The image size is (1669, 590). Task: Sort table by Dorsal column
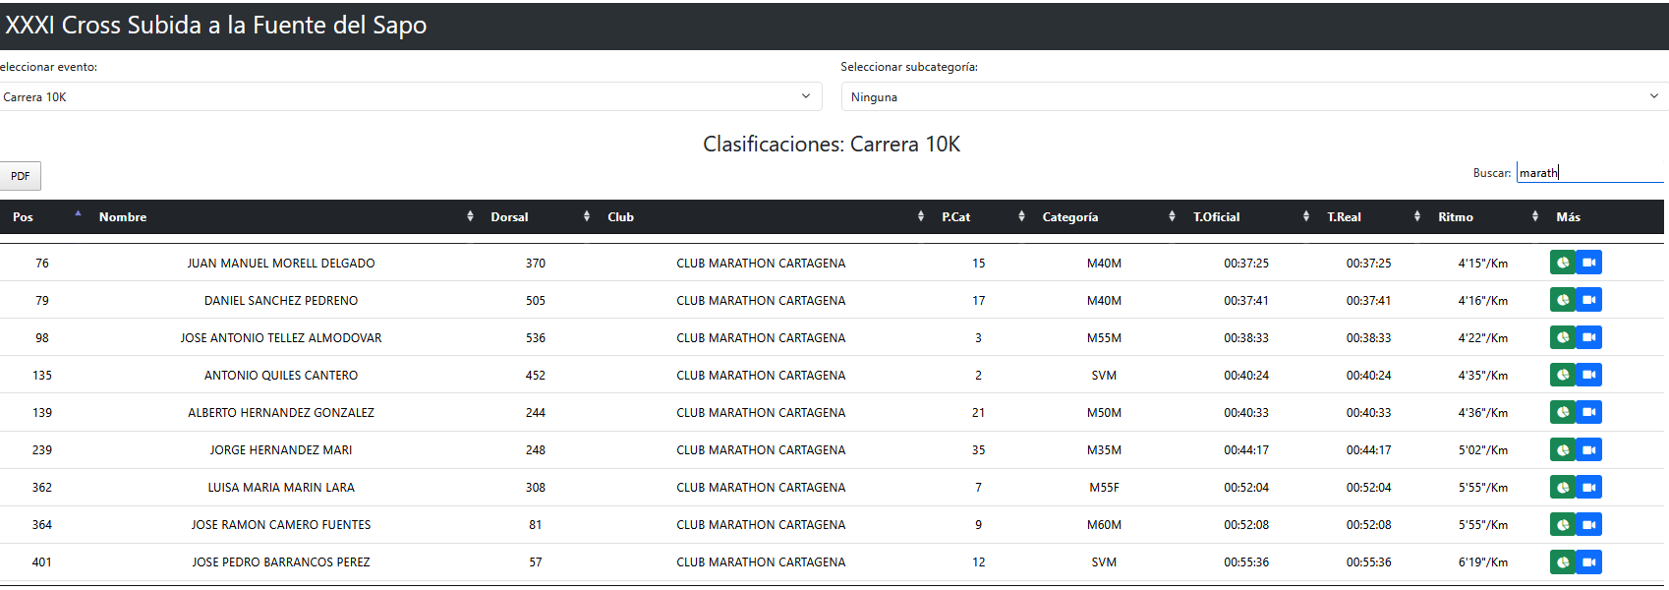[x=538, y=217]
